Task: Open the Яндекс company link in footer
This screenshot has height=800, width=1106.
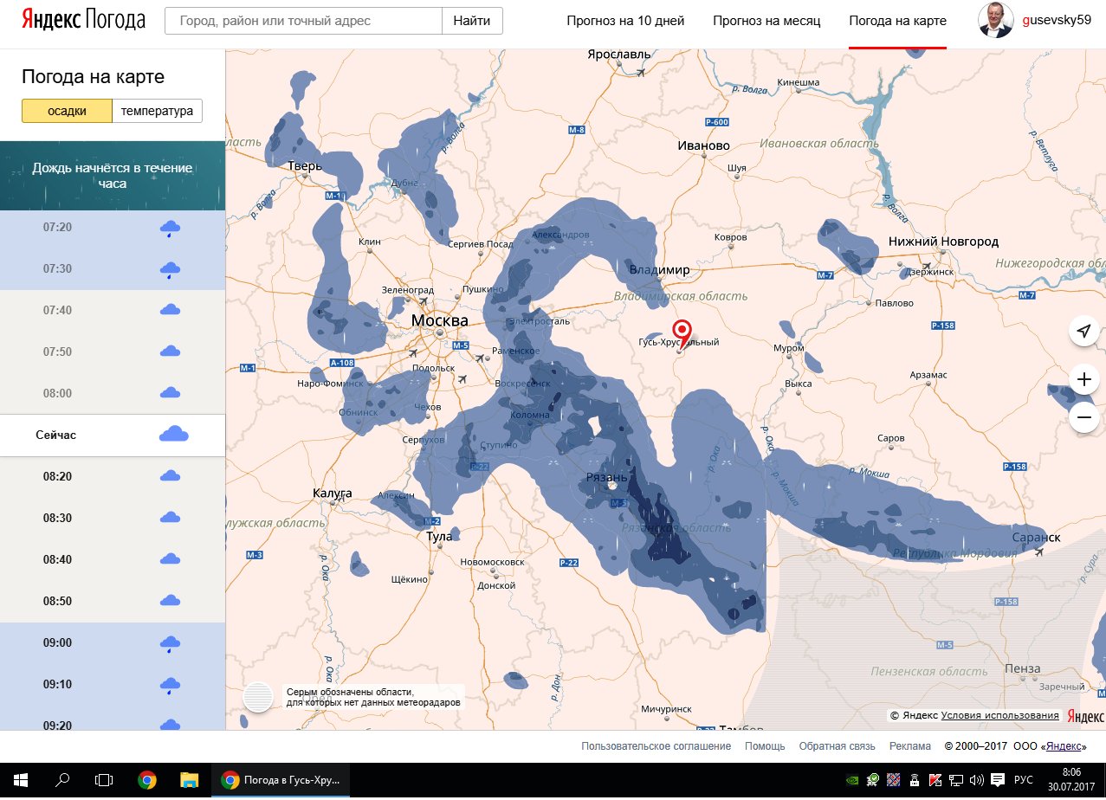Action: [1064, 746]
